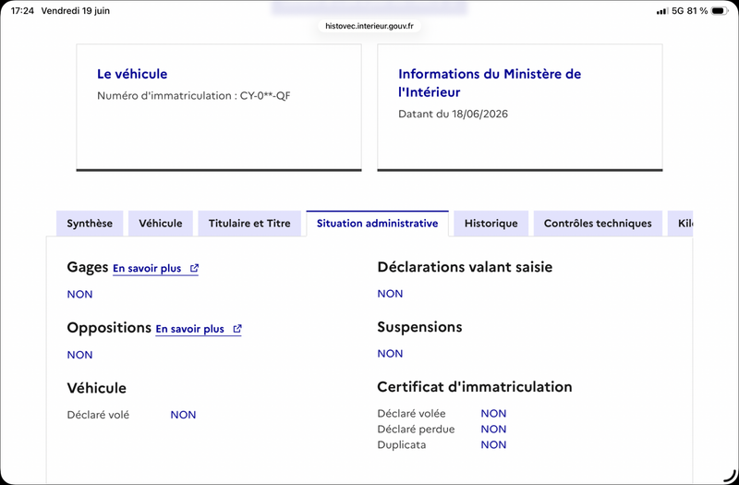The height and width of the screenshot is (485, 739).
Task: Click the 'Gages' heading
Action: click(x=88, y=267)
